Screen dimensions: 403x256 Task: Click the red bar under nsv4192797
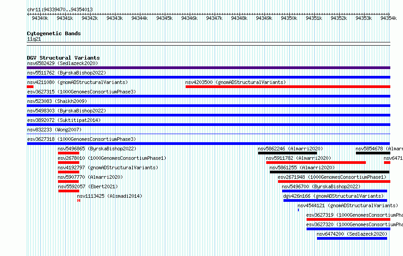click(x=68, y=172)
